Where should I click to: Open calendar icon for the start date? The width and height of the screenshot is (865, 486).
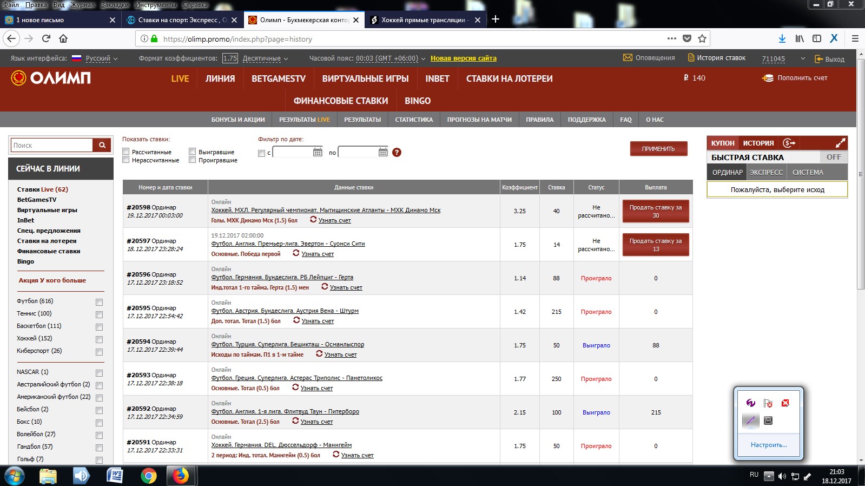point(318,152)
